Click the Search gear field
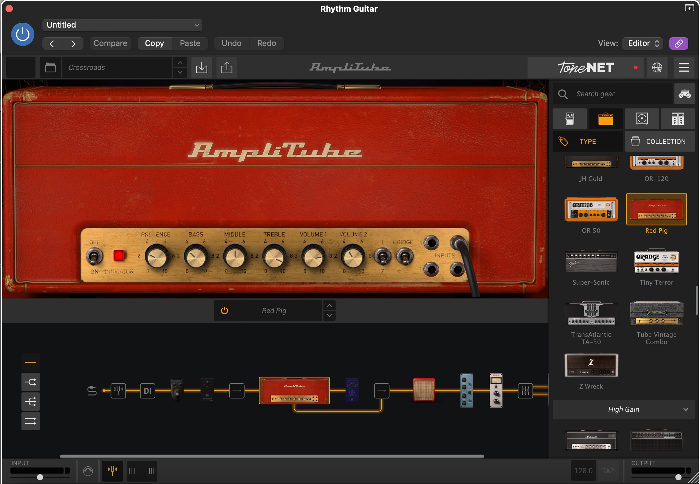Screen dimensions: 700x484 (x=612, y=94)
